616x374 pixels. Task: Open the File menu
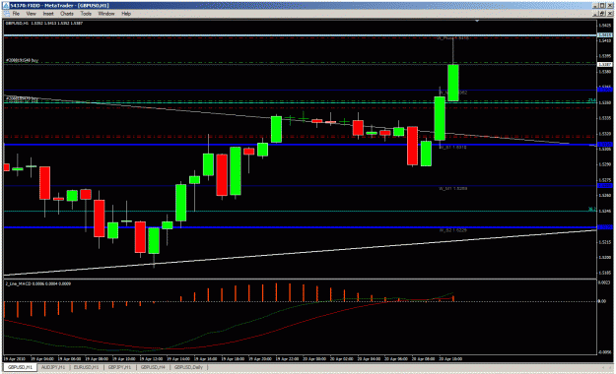point(16,14)
